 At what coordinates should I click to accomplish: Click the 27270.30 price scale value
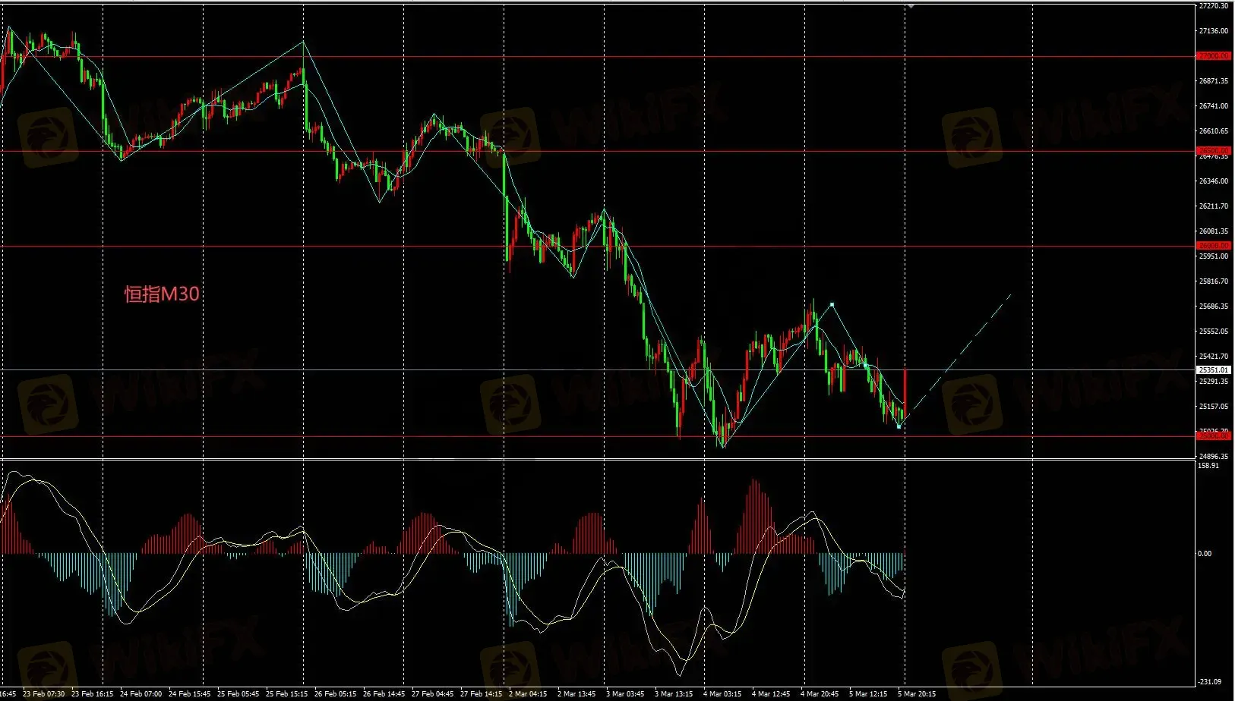1213,6
